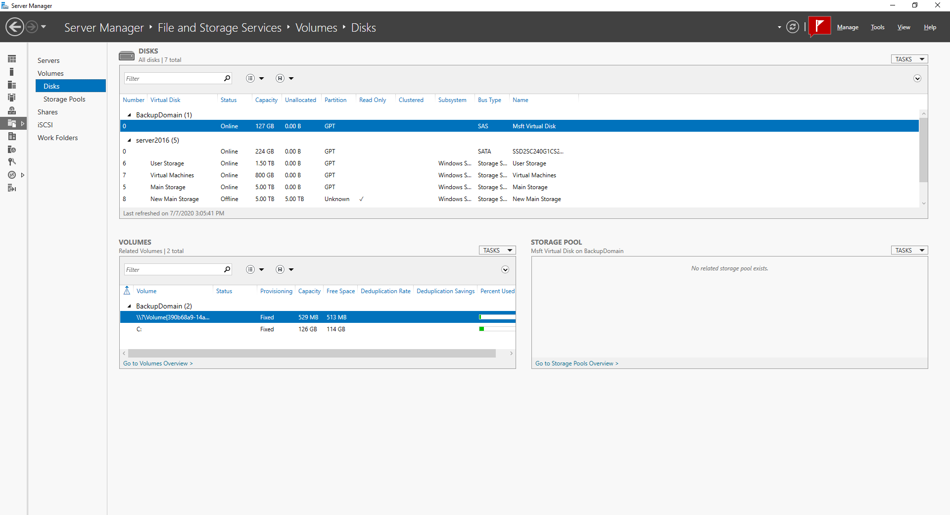Select the C: volume row
Viewport: 950px width, 515px height.
tap(318, 329)
